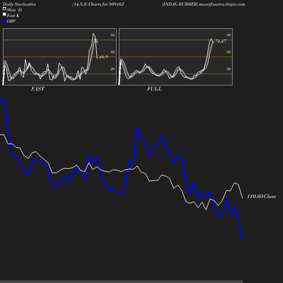The height and width of the screenshot is (283, 283).
Task: Click the blue OBV legend swatch
Action: (5, 22)
